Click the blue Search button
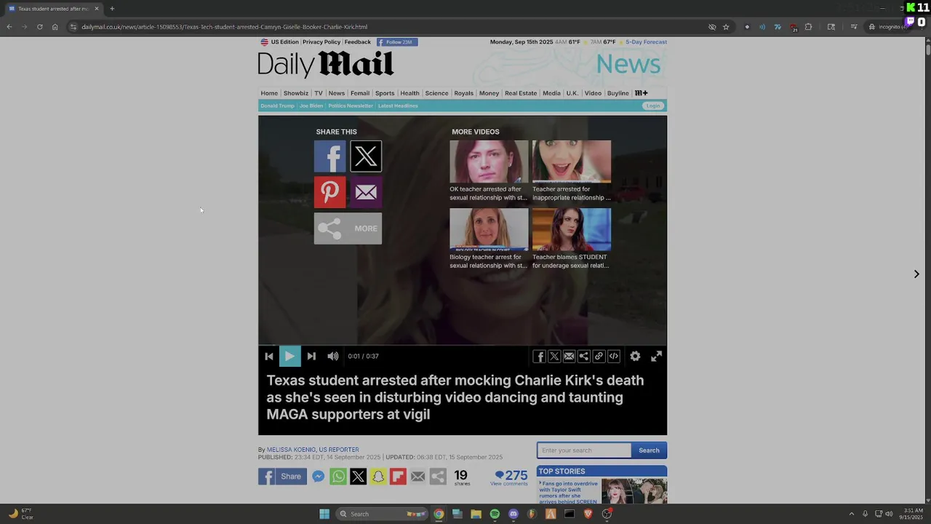 (649, 450)
